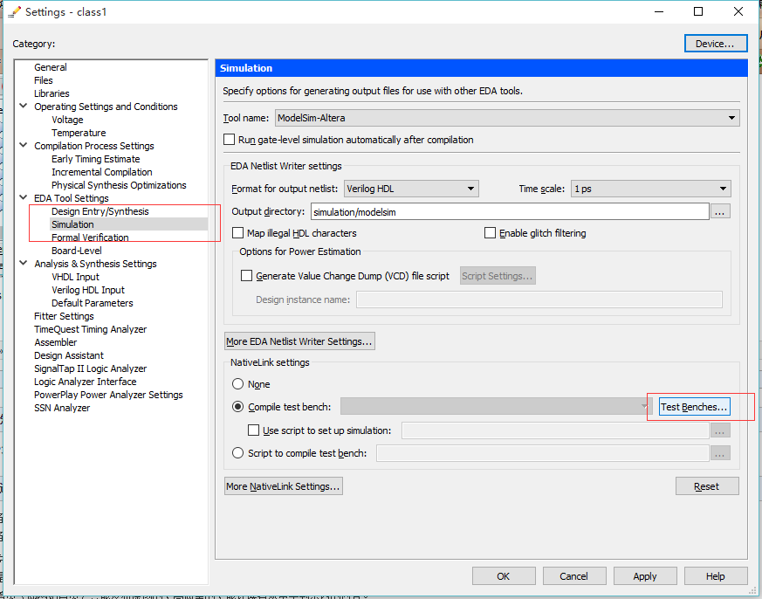This screenshot has width=762, height=599.
Task: Select SSN Analyzer category
Action: [x=62, y=408]
